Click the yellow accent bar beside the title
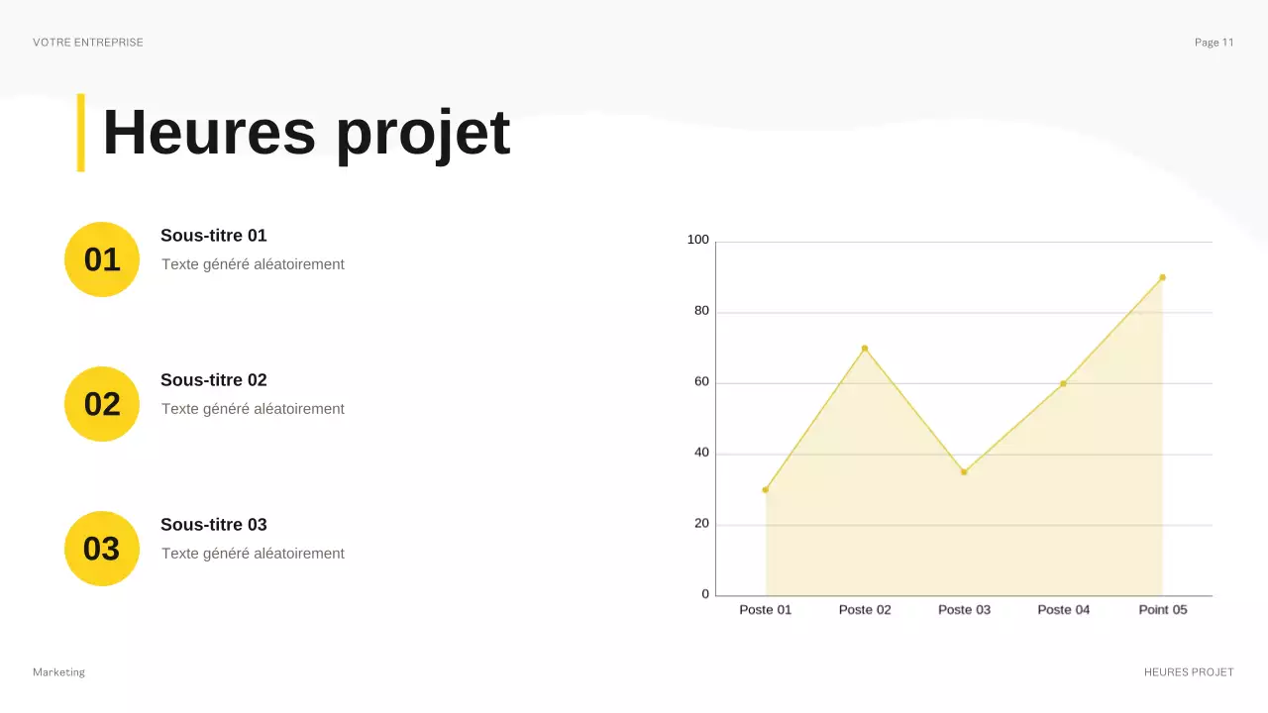This screenshot has width=1268, height=713. point(80,134)
